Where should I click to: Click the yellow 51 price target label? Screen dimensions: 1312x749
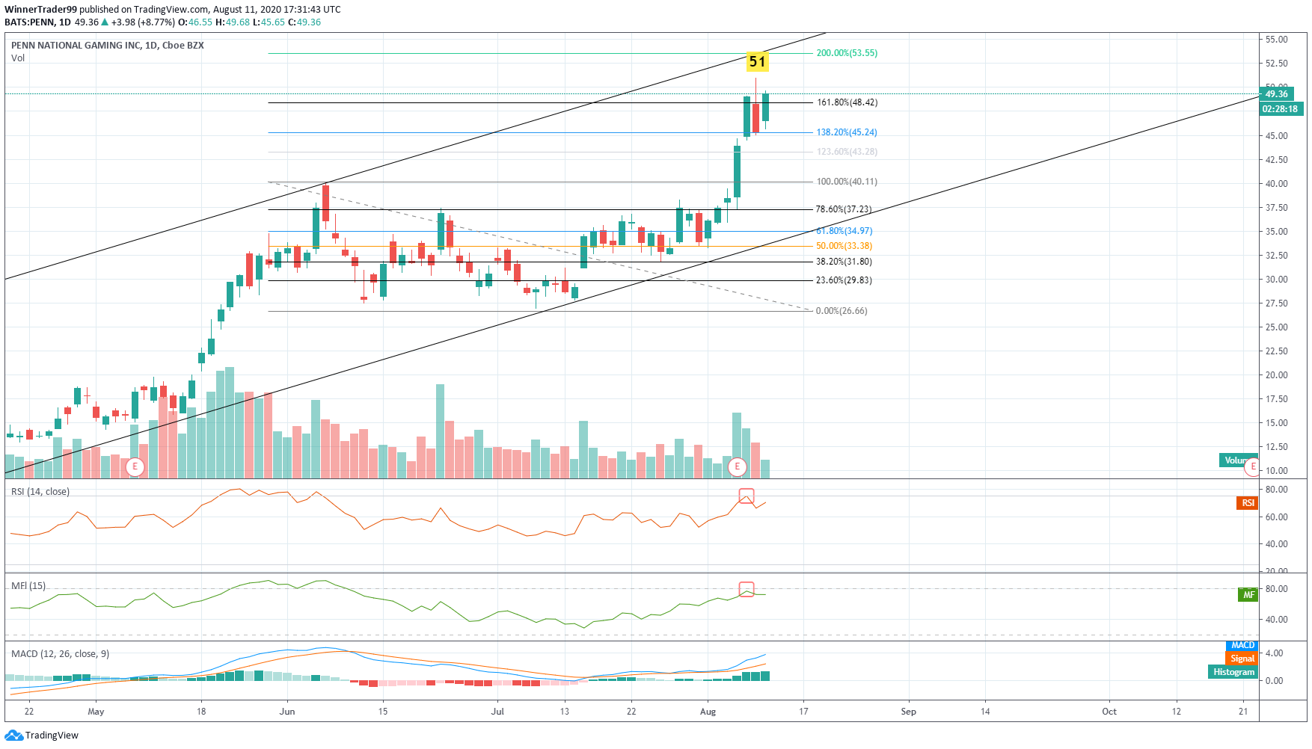pos(757,62)
